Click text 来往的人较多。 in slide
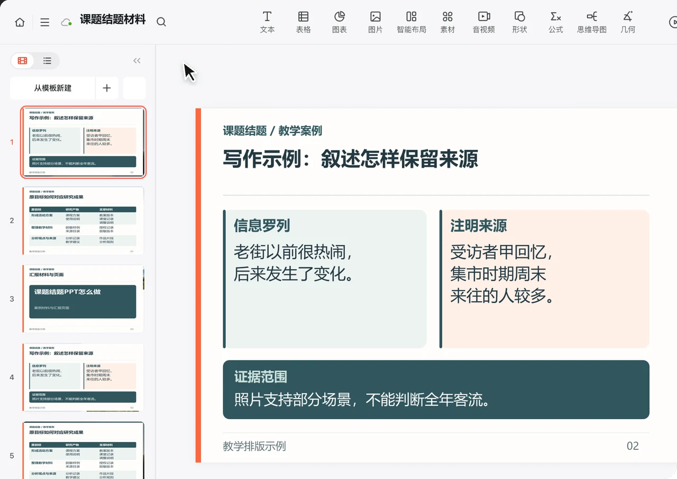 coord(502,295)
